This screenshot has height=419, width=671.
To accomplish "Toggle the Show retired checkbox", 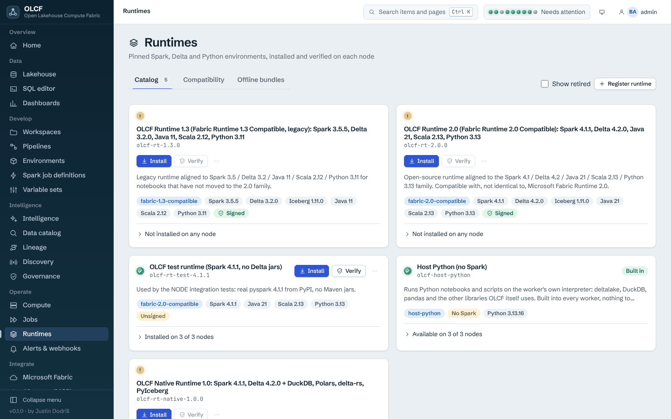I will [545, 84].
